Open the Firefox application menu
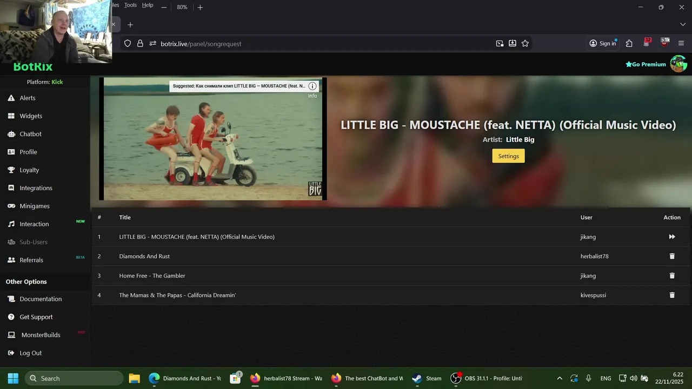 click(681, 43)
